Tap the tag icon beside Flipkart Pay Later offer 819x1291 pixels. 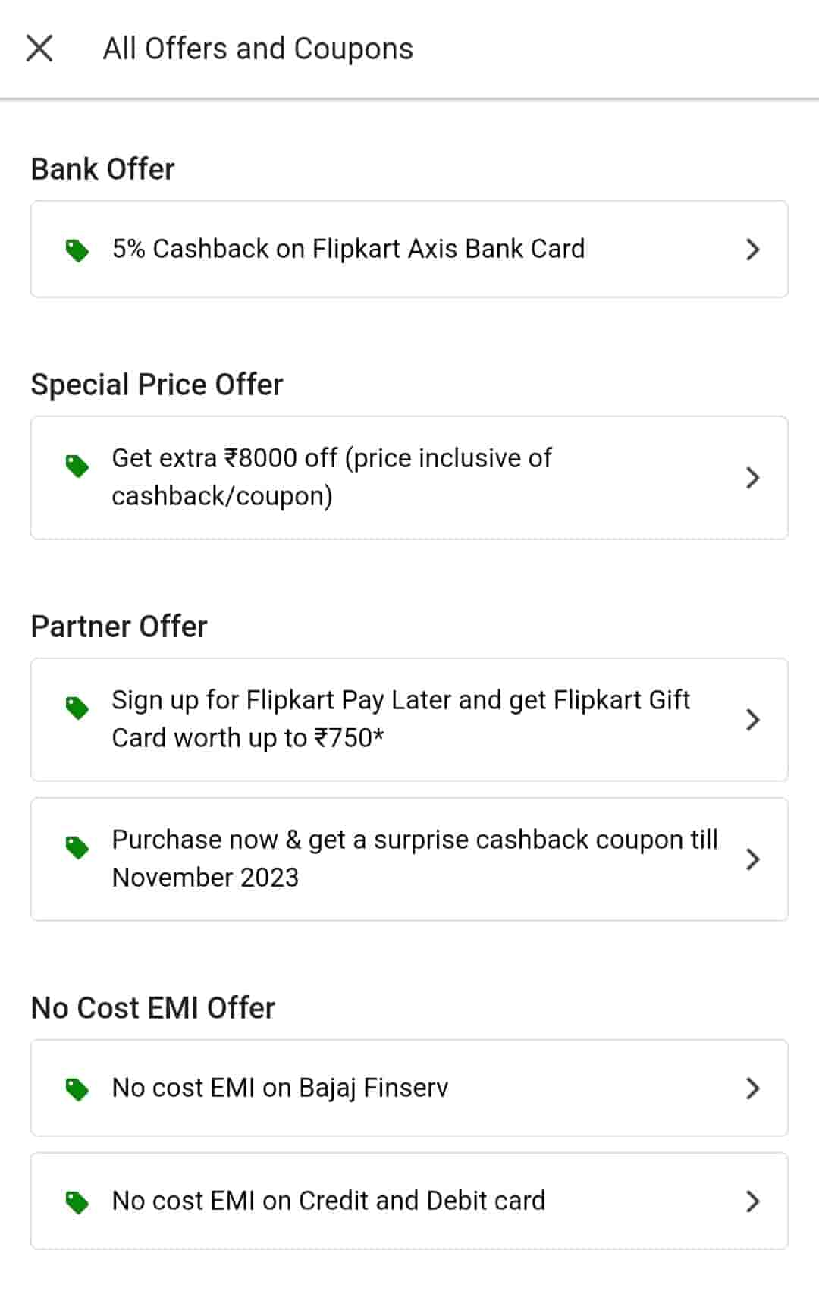77,707
